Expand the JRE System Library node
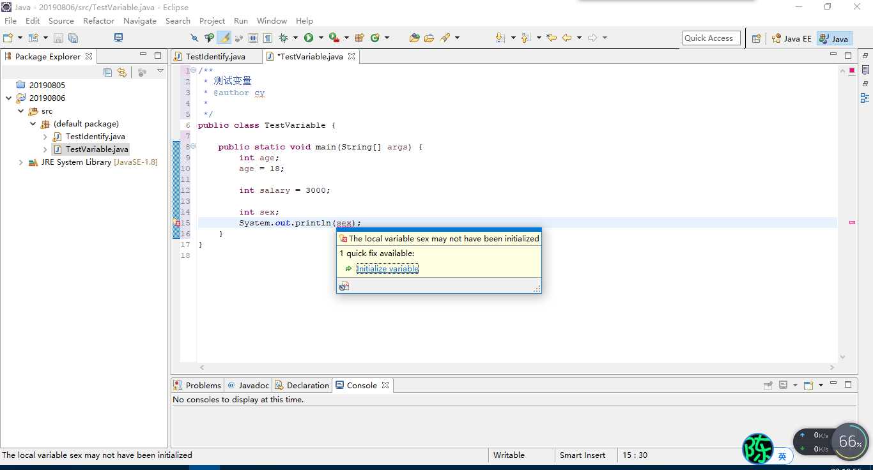873x470 pixels. click(x=21, y=162)
